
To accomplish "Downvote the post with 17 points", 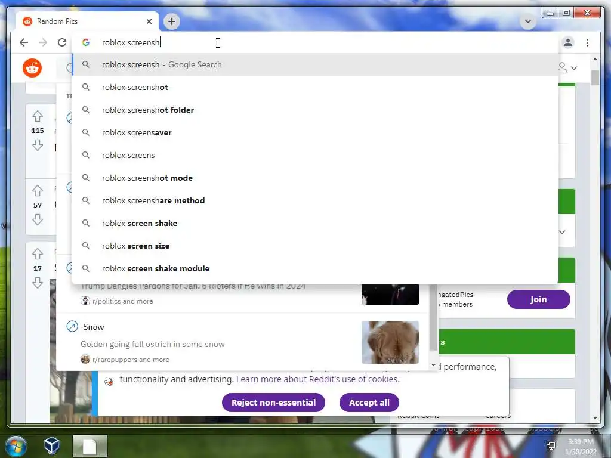I will pos(38,283).
